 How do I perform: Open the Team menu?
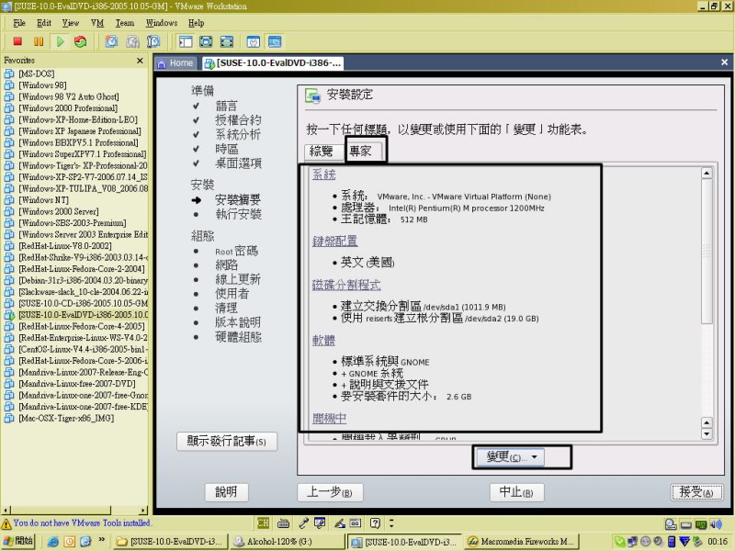125,22
